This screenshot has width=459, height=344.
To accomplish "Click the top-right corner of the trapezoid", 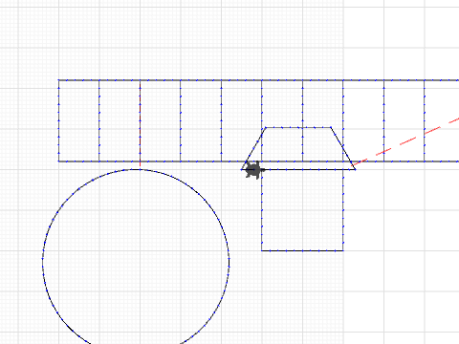I will 331,128.
